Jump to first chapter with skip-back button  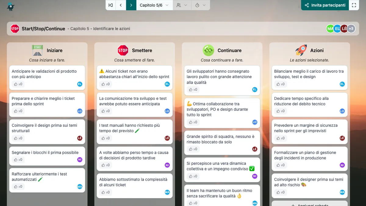click(x=111, y=5)
